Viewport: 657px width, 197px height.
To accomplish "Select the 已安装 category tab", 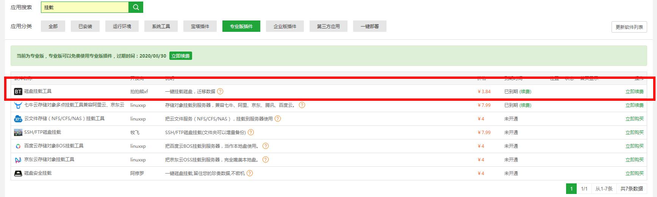I will click(x=85, y=26).
